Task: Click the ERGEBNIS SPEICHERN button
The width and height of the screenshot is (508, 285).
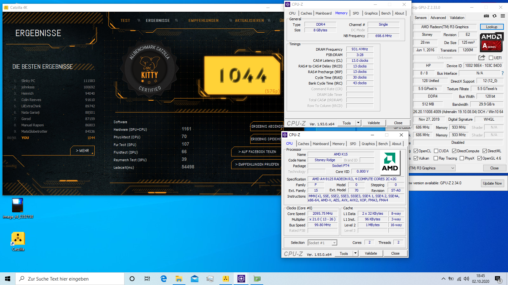Action: pos(266,139)
